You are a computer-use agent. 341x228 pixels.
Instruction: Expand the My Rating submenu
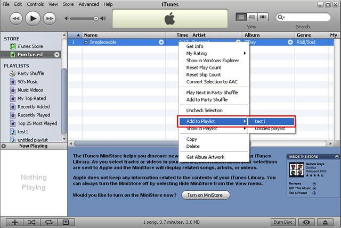pyautogui.click(x=214, y=53)
